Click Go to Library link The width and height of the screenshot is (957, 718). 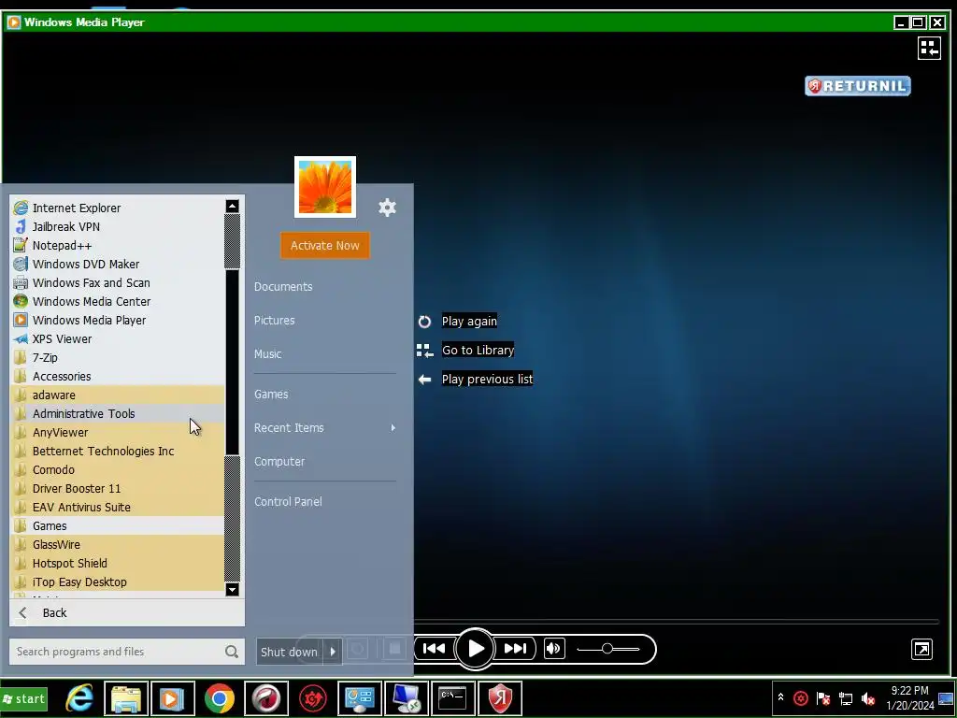[478, 350]
